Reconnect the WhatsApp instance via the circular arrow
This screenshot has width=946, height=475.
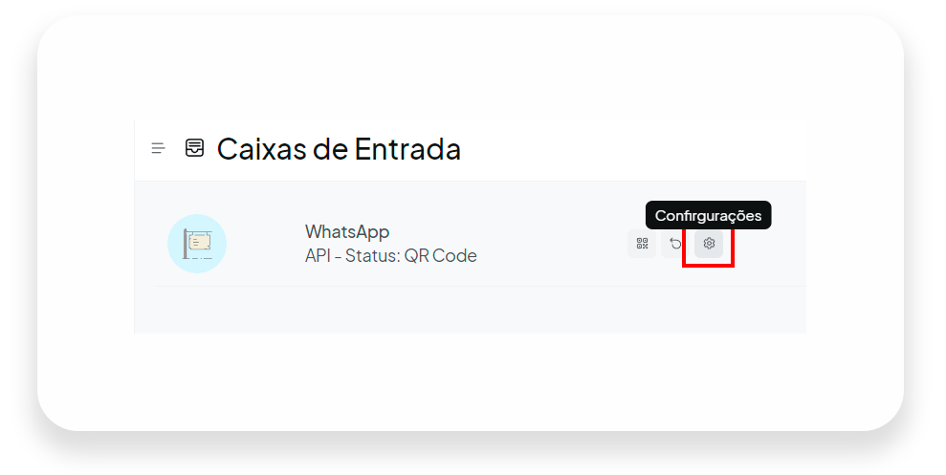pyautogui.click(x=675, y=244)
